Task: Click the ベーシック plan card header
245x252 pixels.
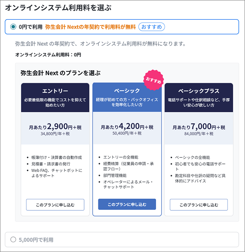Action: click(127, 96)
